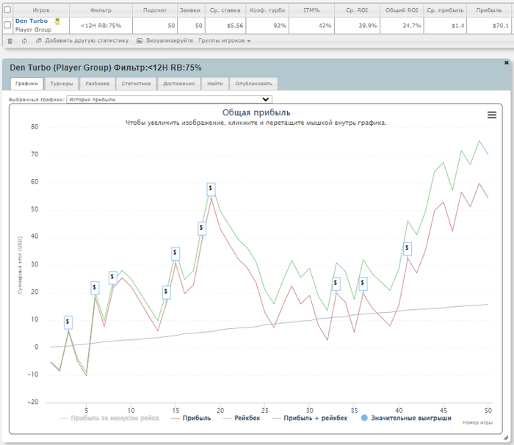
Task: Toggle the Прибыль series in the legend
Action: coord(192,418)
